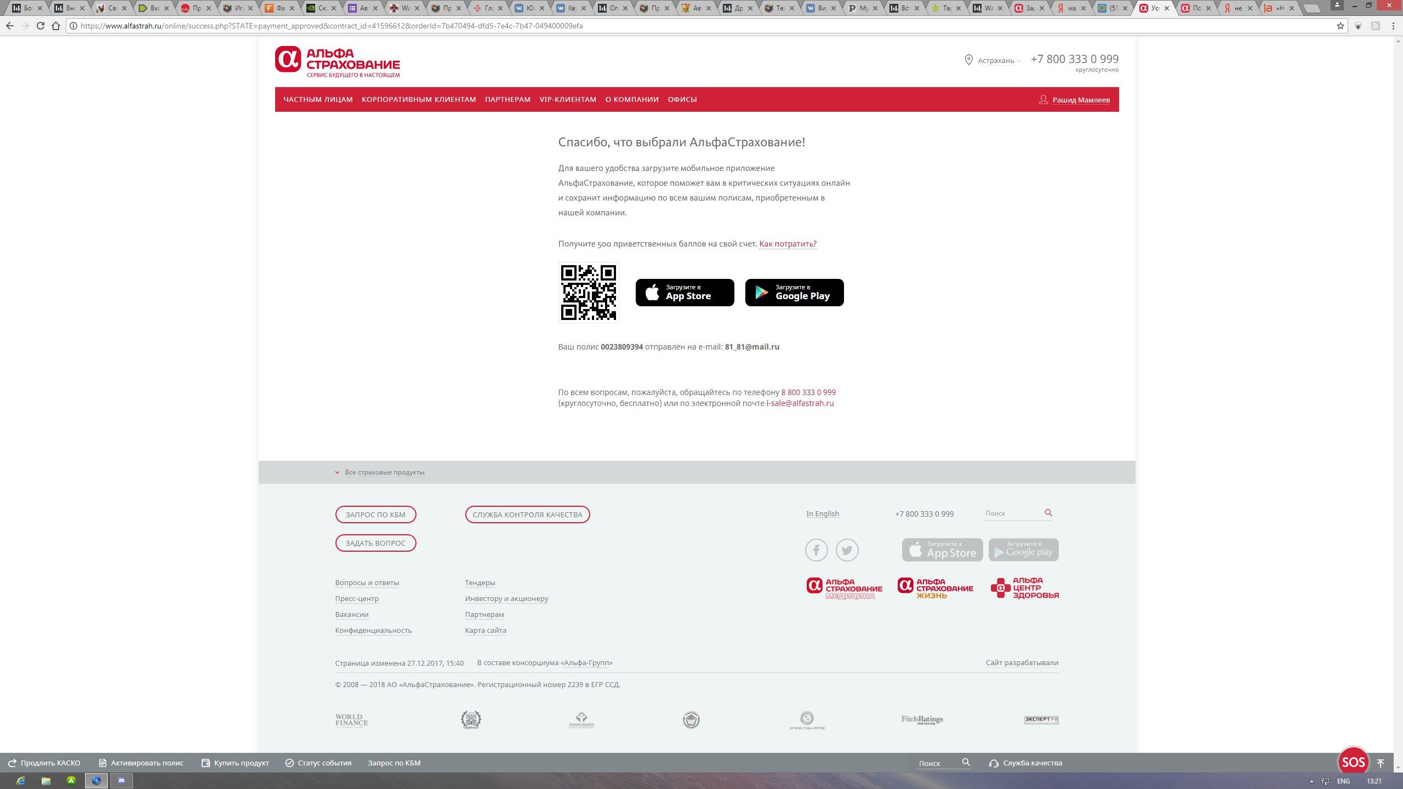Click 'ЗАДАТЬ ВОПРОС' button
The width and height of the screenshot is (1403, 789).
376,542
